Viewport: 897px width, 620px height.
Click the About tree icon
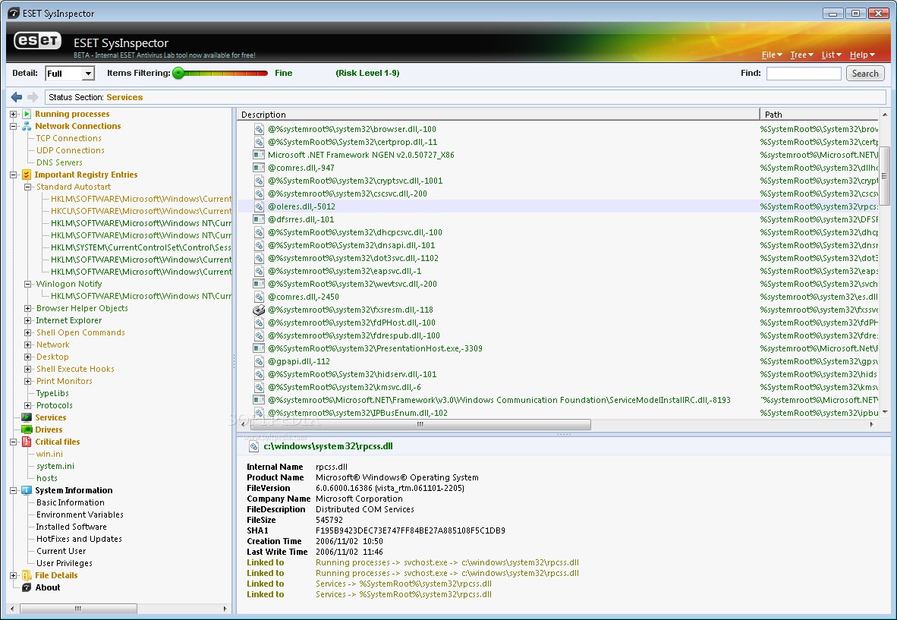[27, 587]
